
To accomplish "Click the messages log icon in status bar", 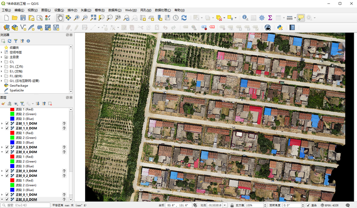I will (348, 205).
